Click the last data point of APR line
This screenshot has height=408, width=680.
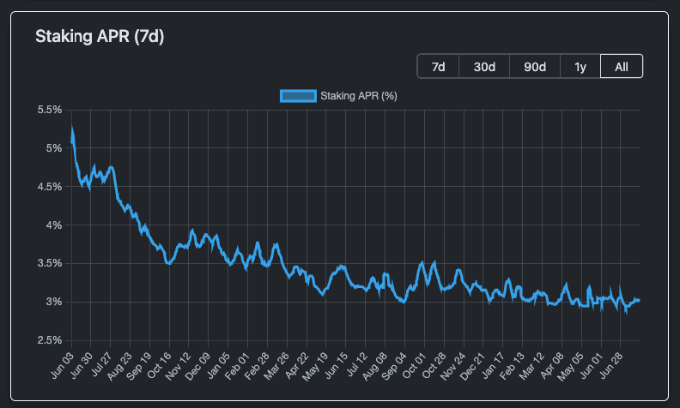click(x=639, y=301)
